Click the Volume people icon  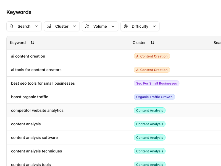click(87, 26)
